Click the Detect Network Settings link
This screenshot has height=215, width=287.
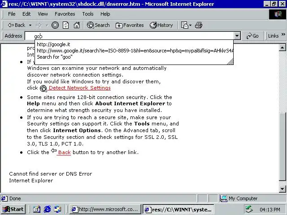(x=80, y=88)
